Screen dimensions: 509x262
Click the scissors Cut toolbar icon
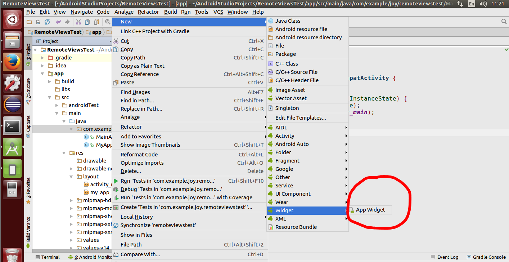(x=78, y=22)
